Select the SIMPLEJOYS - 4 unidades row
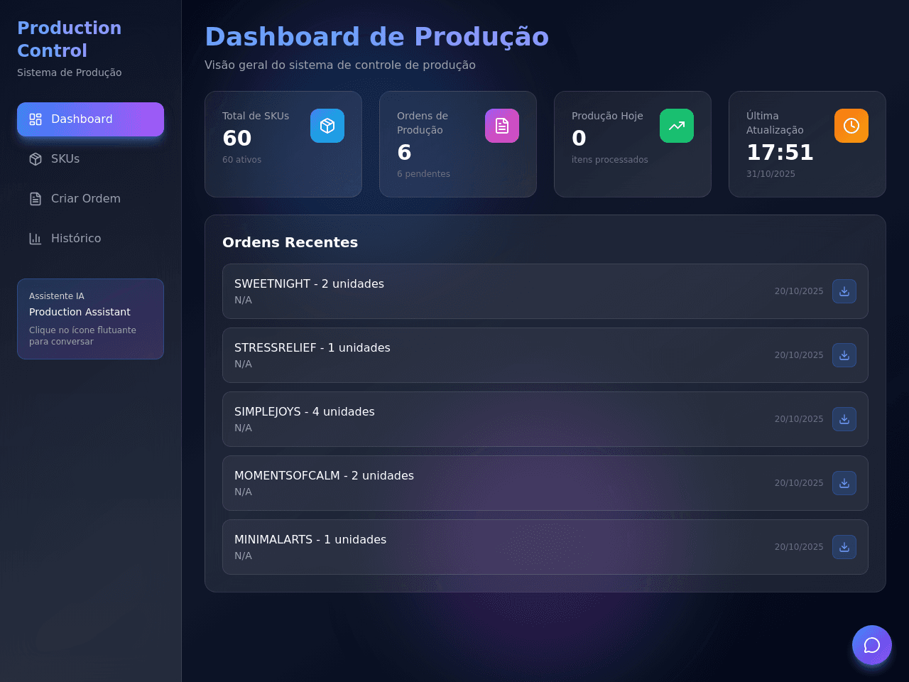This screenshot has height=682, width=909. tap(545, 419)
